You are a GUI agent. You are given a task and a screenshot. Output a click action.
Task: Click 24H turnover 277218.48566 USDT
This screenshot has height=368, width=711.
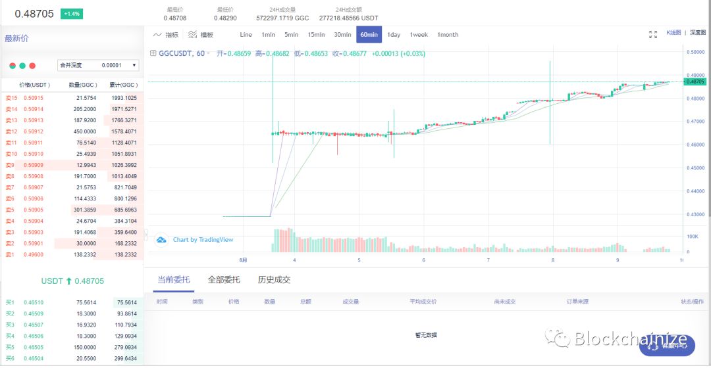tap(348, 18)
